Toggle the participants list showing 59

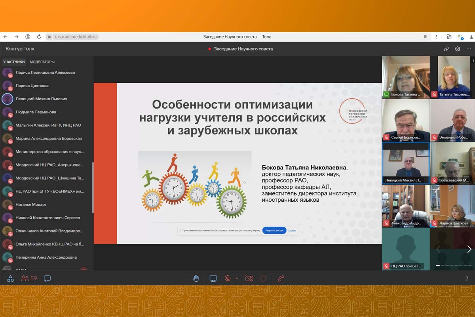(x=29, y=279)
